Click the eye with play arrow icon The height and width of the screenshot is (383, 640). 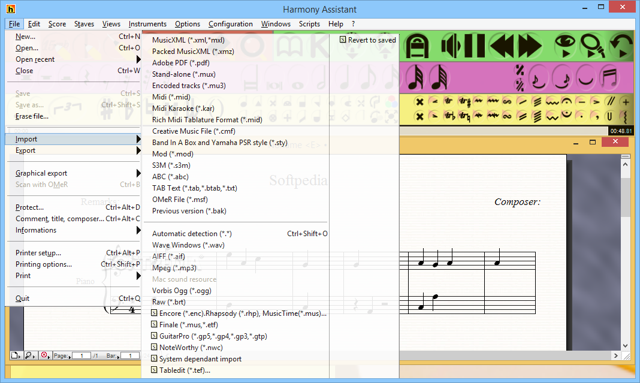coord(565,46)
